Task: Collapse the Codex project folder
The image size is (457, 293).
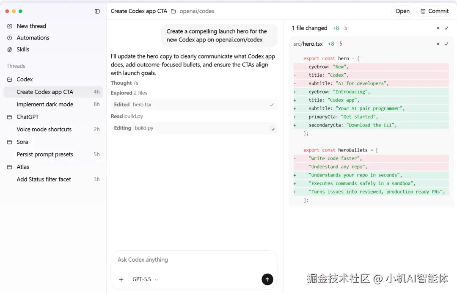Action: [x=25, y=79]
